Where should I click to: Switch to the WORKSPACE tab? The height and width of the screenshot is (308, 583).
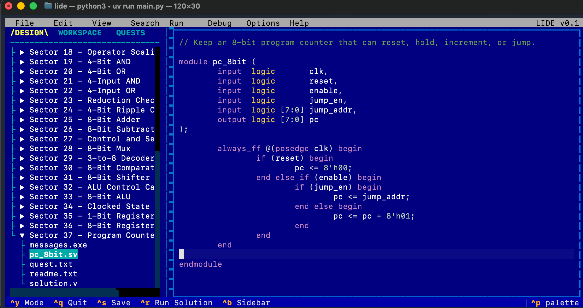pyautogui.click(x=80, y=33)
